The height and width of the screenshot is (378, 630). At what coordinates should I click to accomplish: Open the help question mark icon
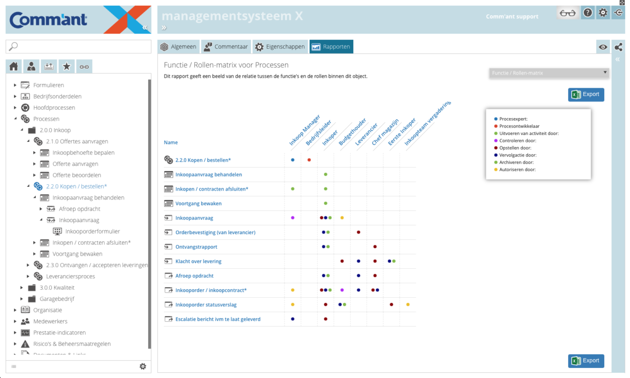(587, 12)
